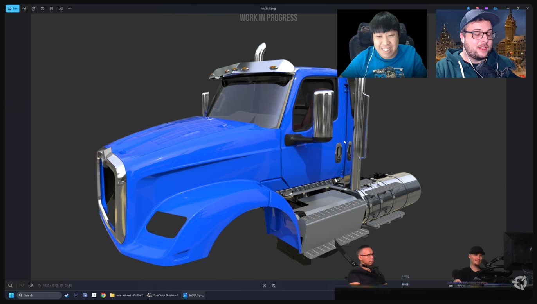Show file info with the info icon
The height and width of the screenshot is (304, 537).
point(31,285)
